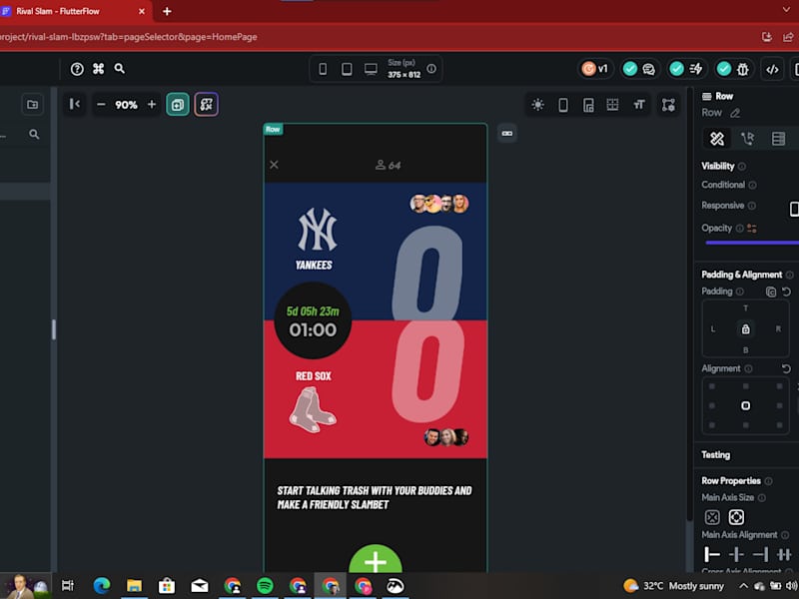Click the 5d 05h 23m countdown text
Screen dimensions: 799x599
point(313,311)
